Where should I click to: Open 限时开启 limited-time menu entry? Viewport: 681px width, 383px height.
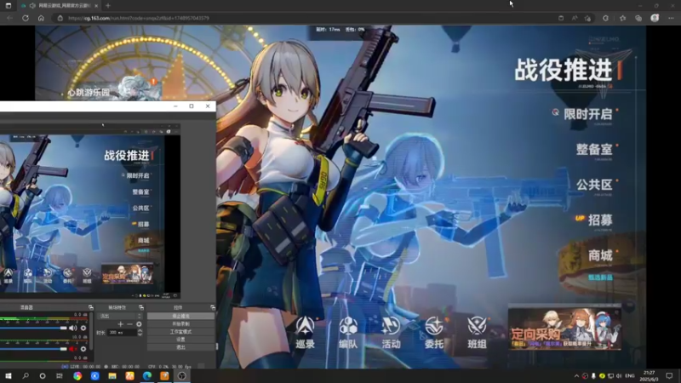[x=587, y=114]
